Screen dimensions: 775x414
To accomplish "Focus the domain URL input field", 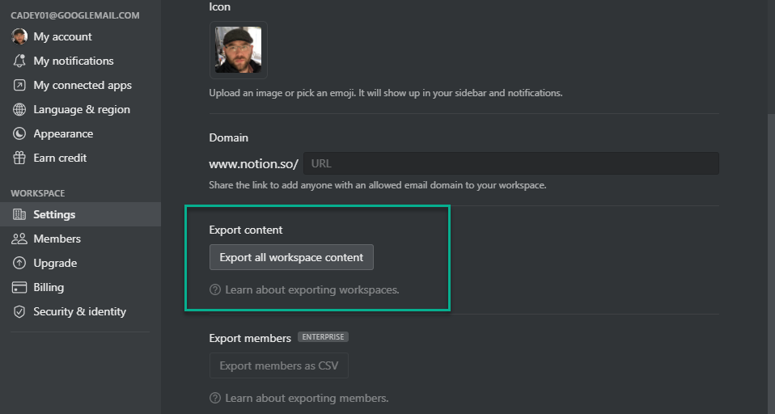I will point(510,163).
